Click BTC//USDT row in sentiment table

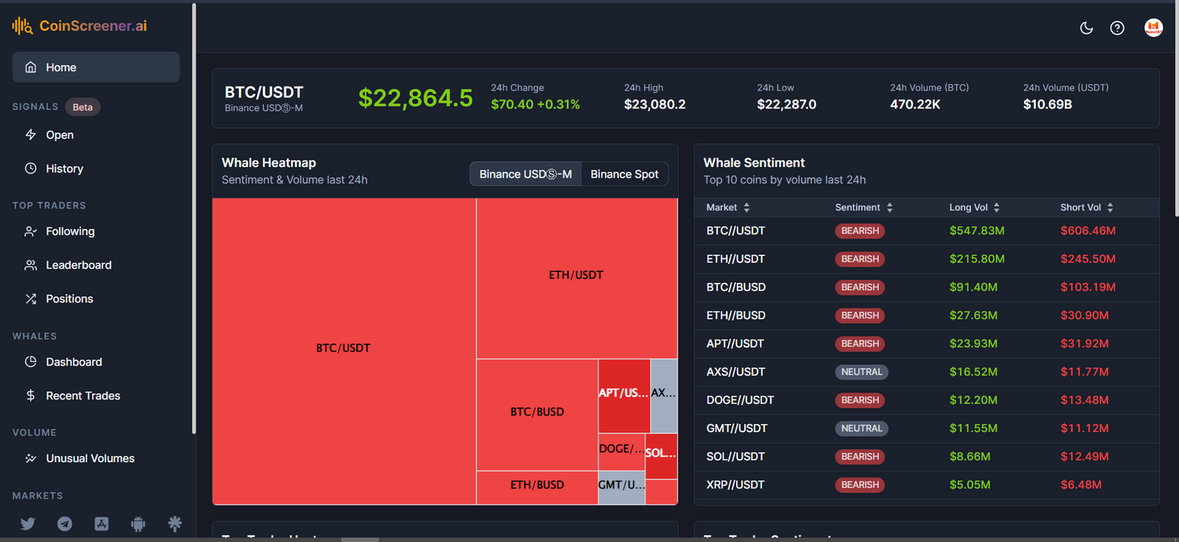click(x=927, y=230)
